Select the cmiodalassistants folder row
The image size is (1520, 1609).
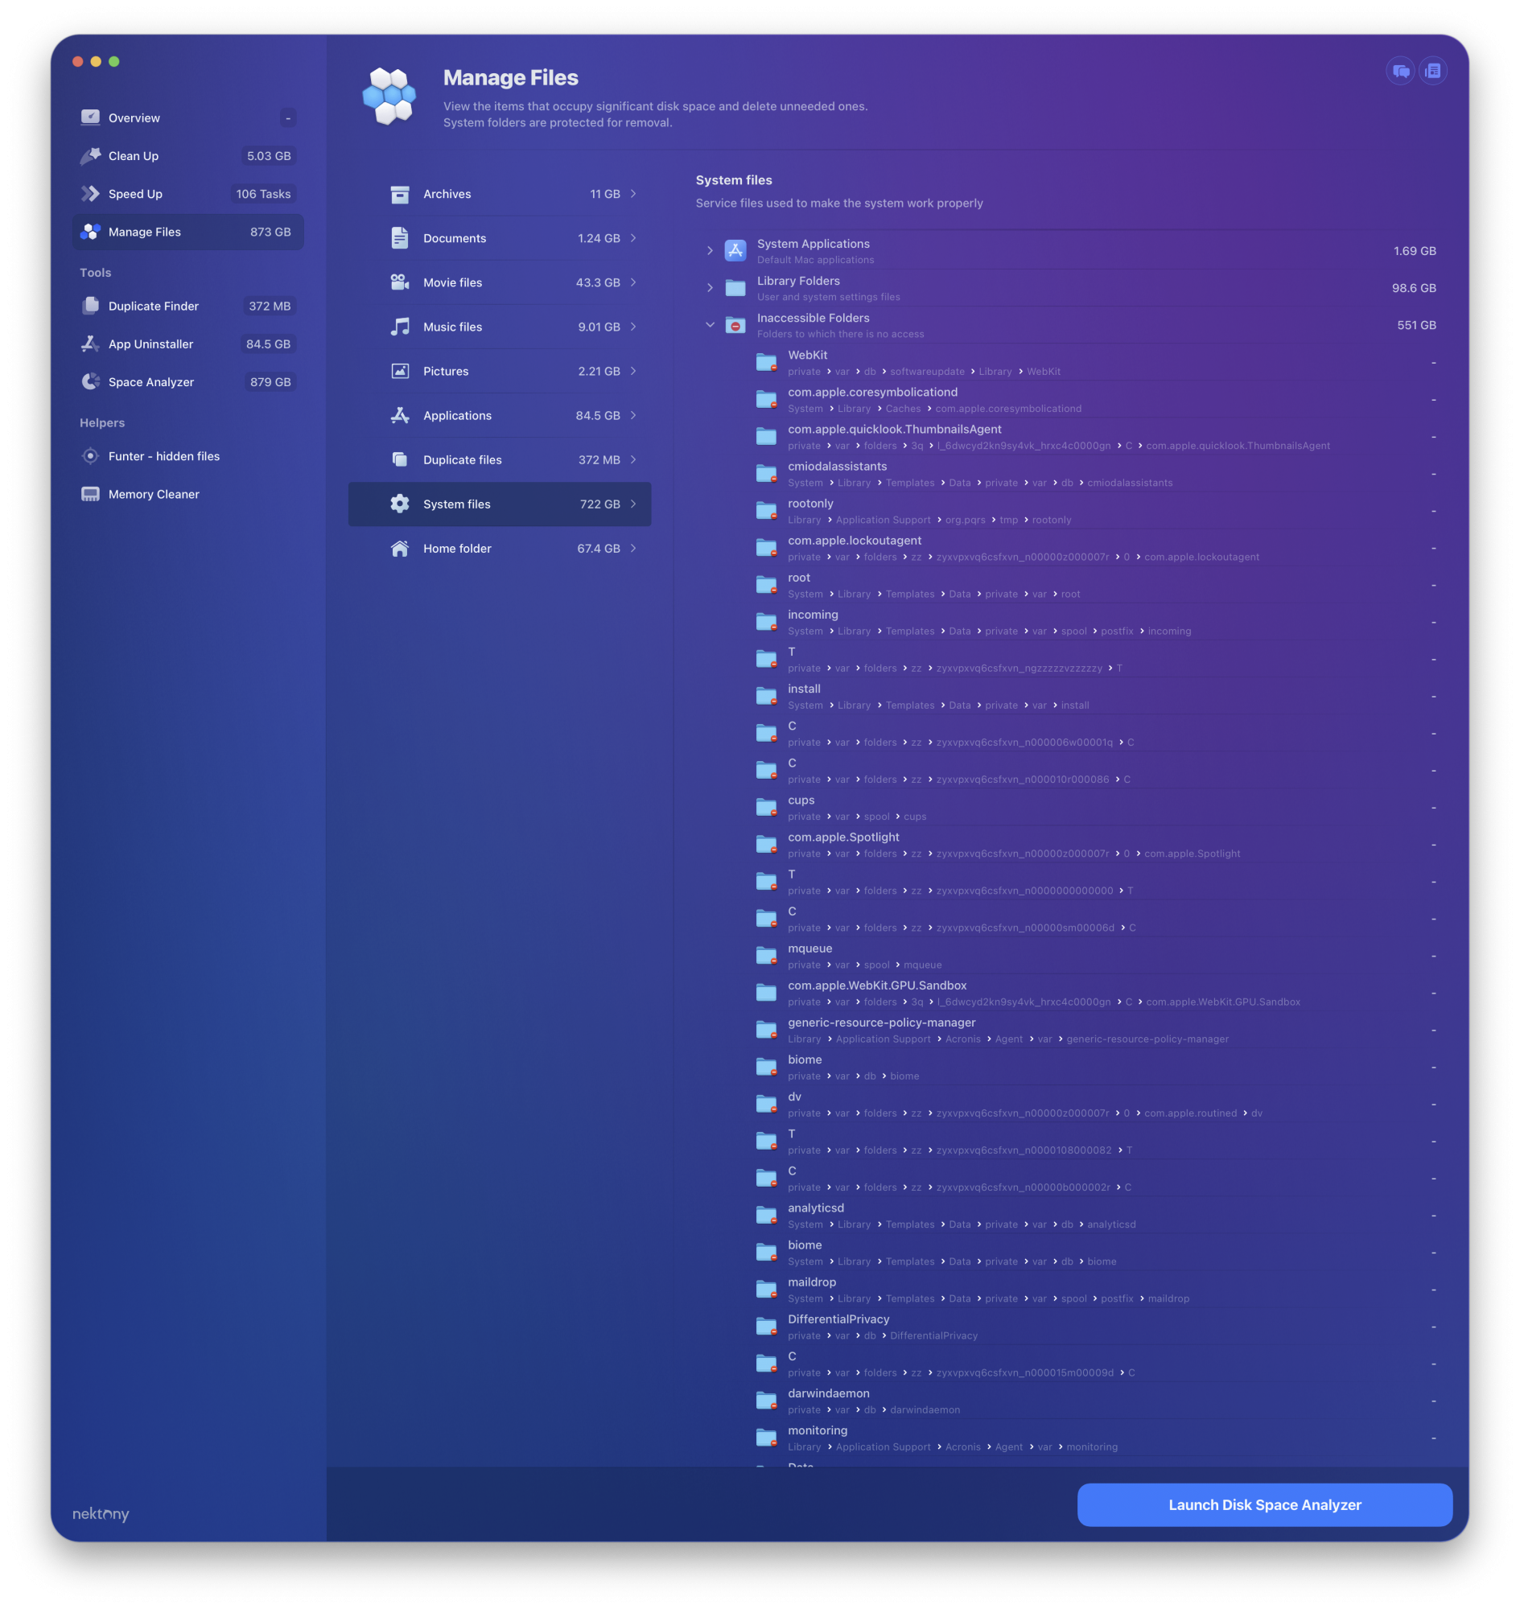pos(1094,474)
